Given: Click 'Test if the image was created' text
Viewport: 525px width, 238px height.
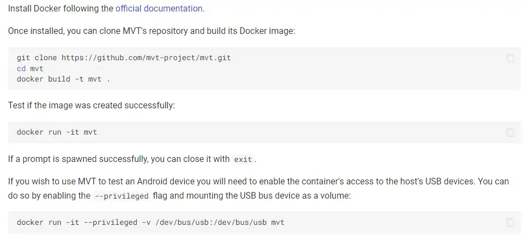Looking at the screenshot, I should (x=91, y=105).
